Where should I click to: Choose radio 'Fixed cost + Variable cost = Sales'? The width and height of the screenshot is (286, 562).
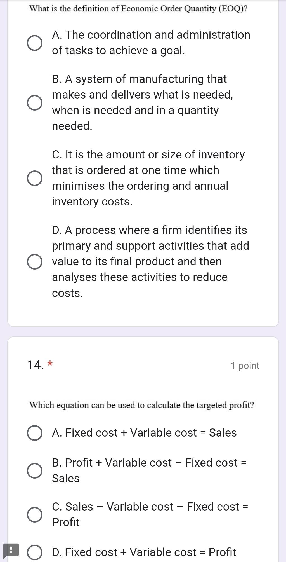(x=35, y=433)
